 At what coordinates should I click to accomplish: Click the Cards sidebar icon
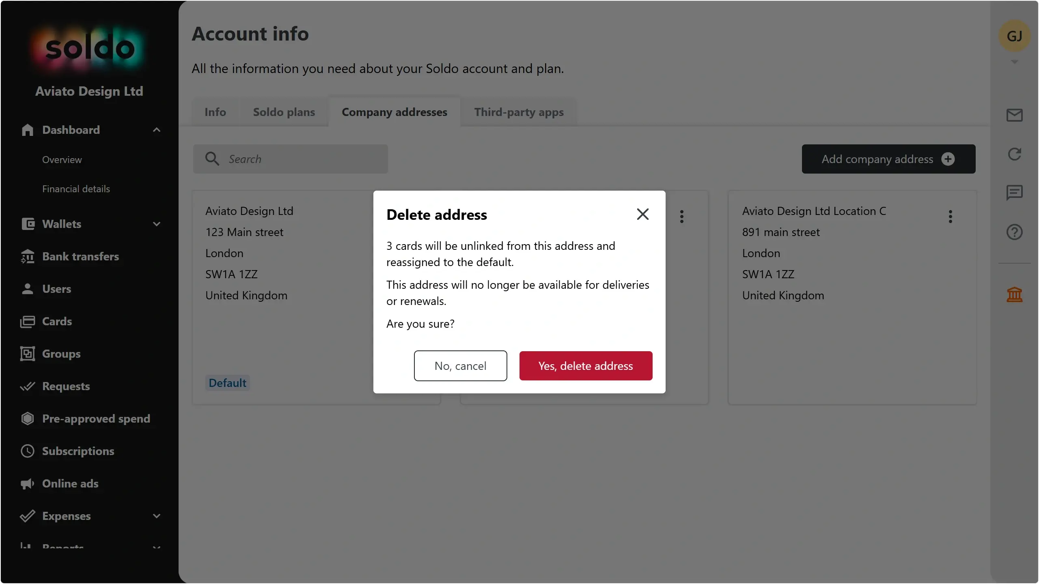(x=28, y=321)
